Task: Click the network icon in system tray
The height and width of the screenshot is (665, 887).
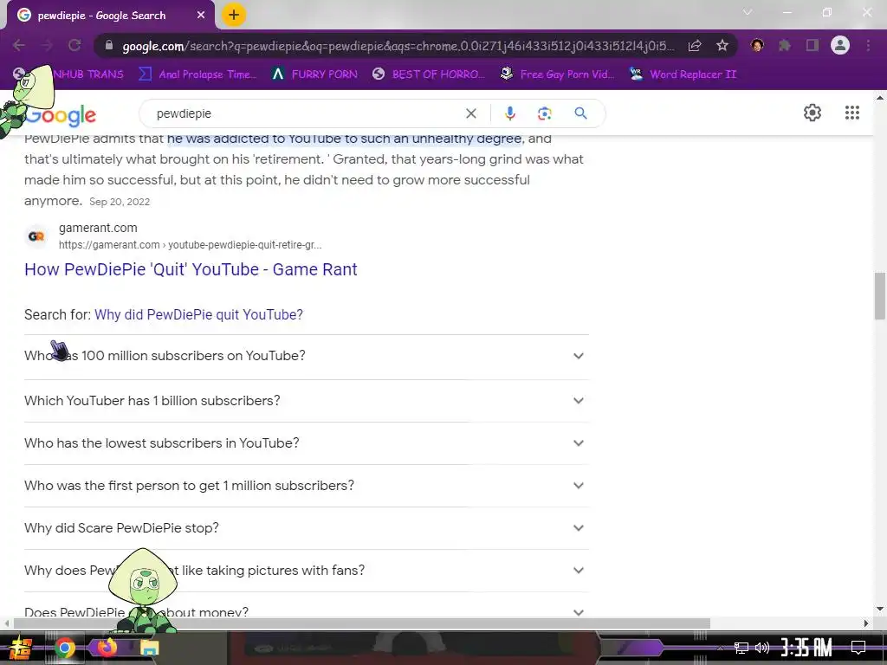Action: [x=741, y=648]
